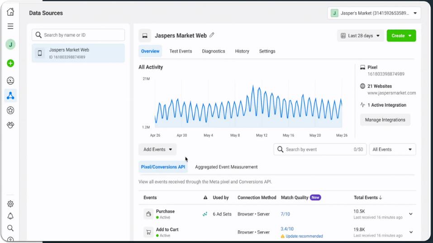Click the laptop icon beside Jaspers Market Web title

[x=145, y=36]
